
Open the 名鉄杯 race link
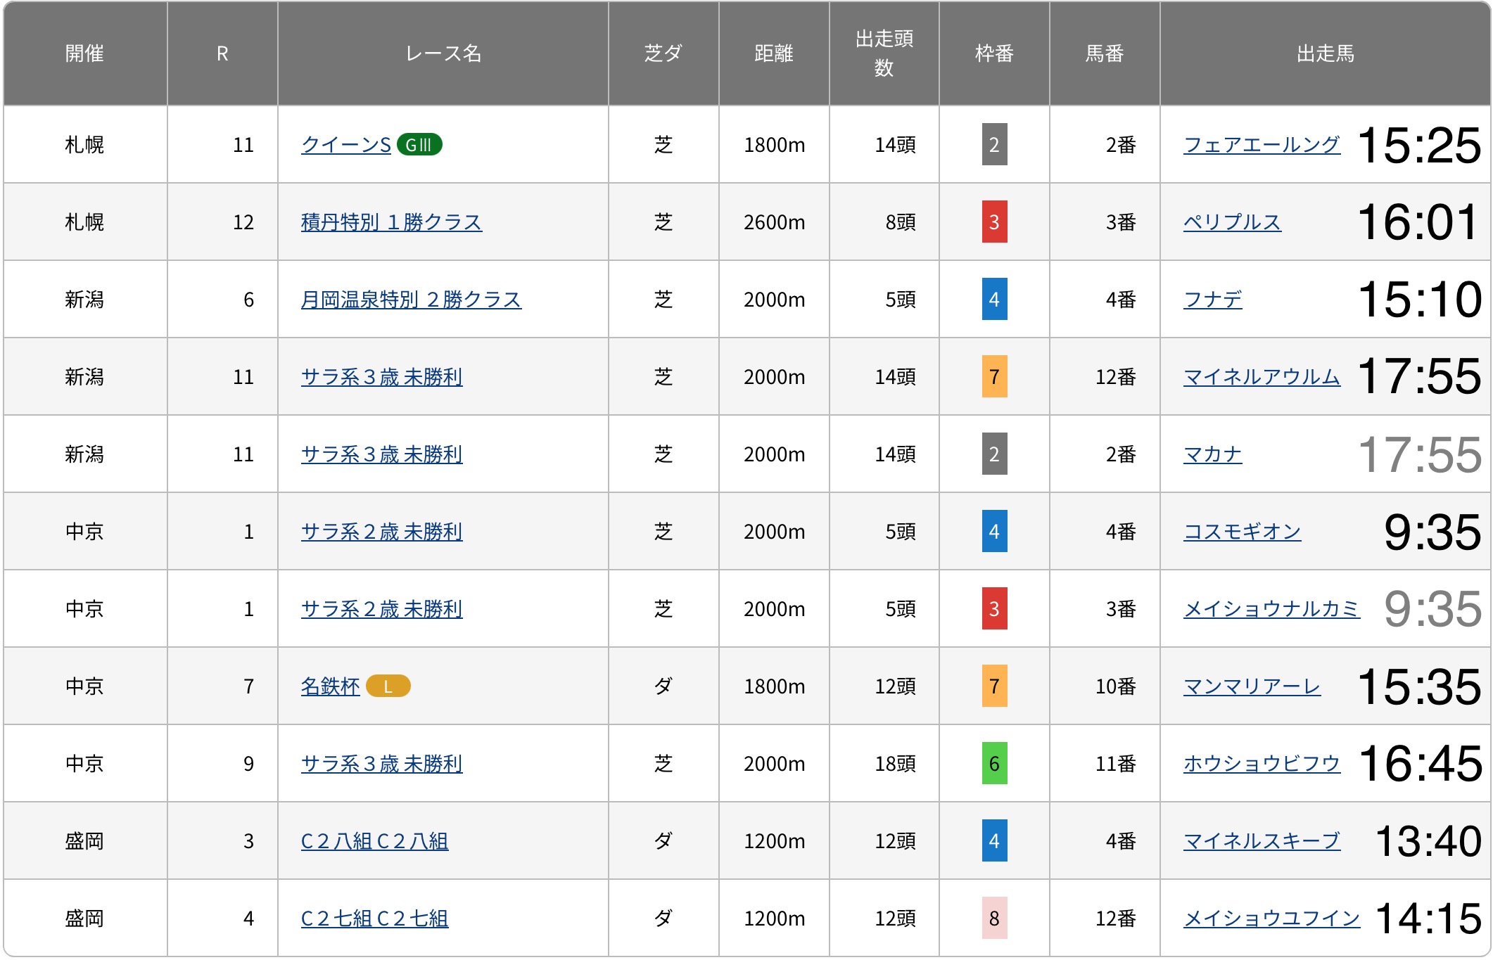330,686
